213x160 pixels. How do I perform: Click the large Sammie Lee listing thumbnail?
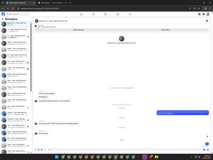(x=121, y=39)
